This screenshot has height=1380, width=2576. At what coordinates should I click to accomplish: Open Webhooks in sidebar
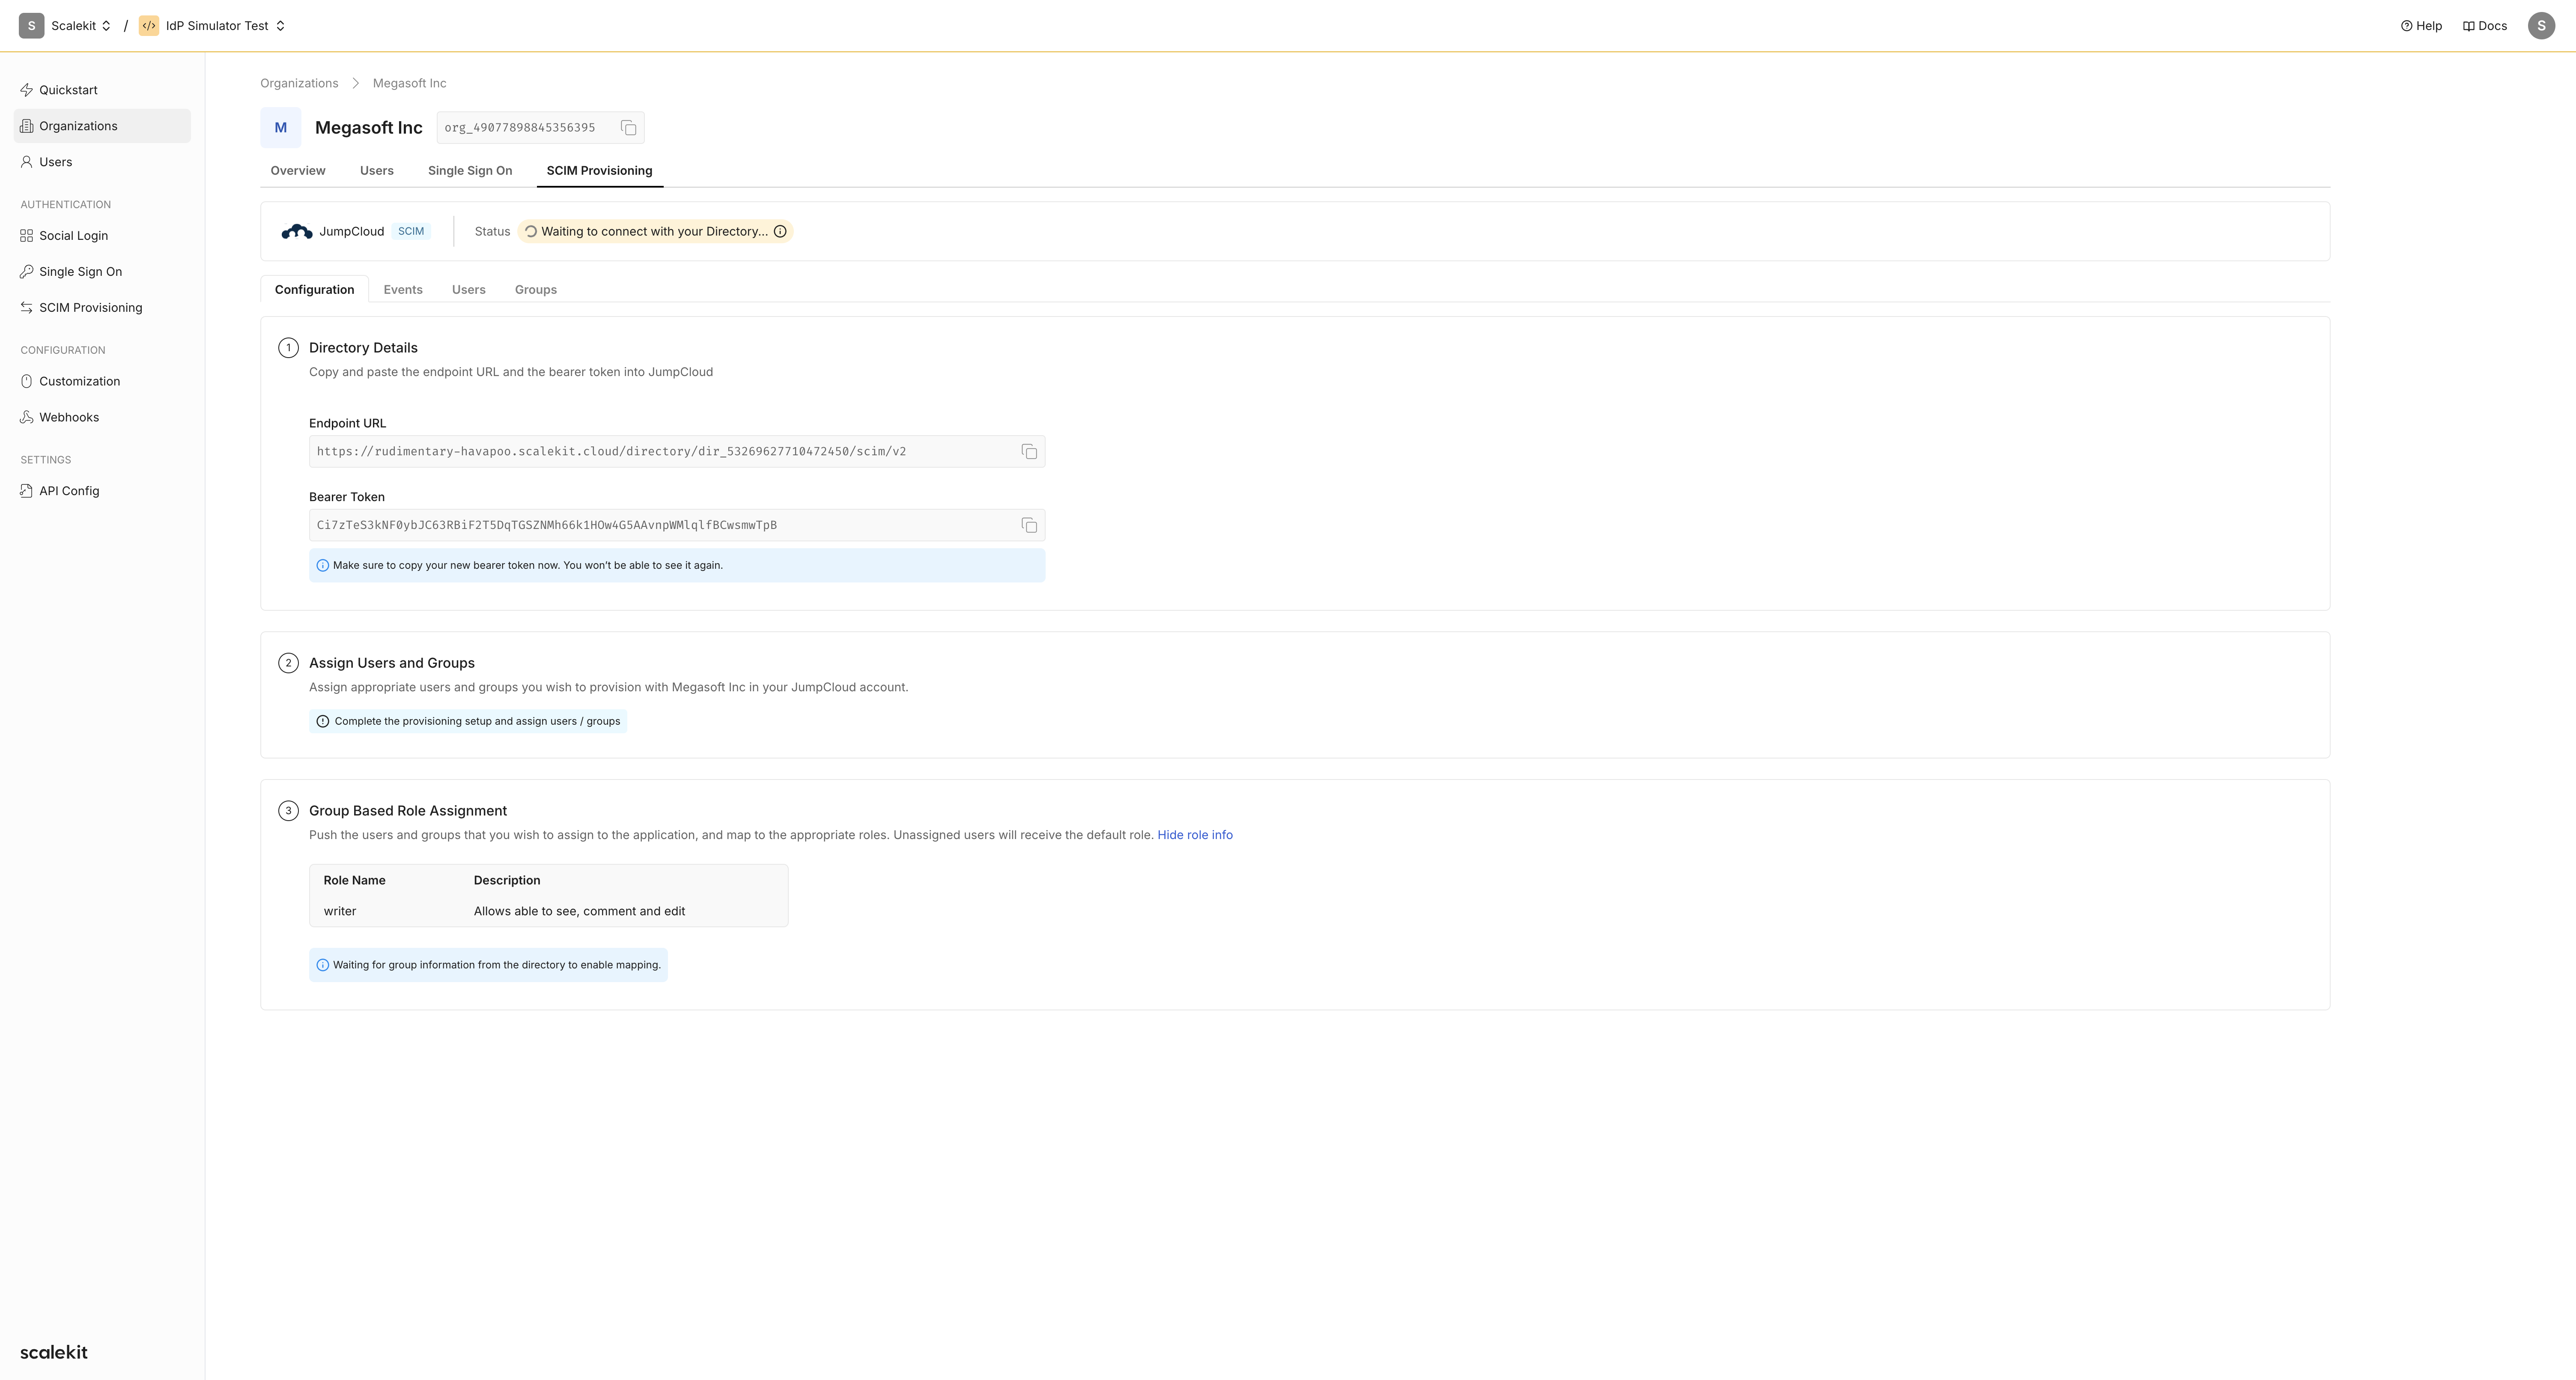point(68,418)
